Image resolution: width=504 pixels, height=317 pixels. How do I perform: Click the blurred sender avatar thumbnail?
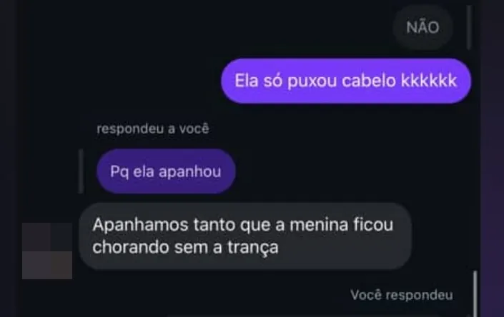(47, 251)
